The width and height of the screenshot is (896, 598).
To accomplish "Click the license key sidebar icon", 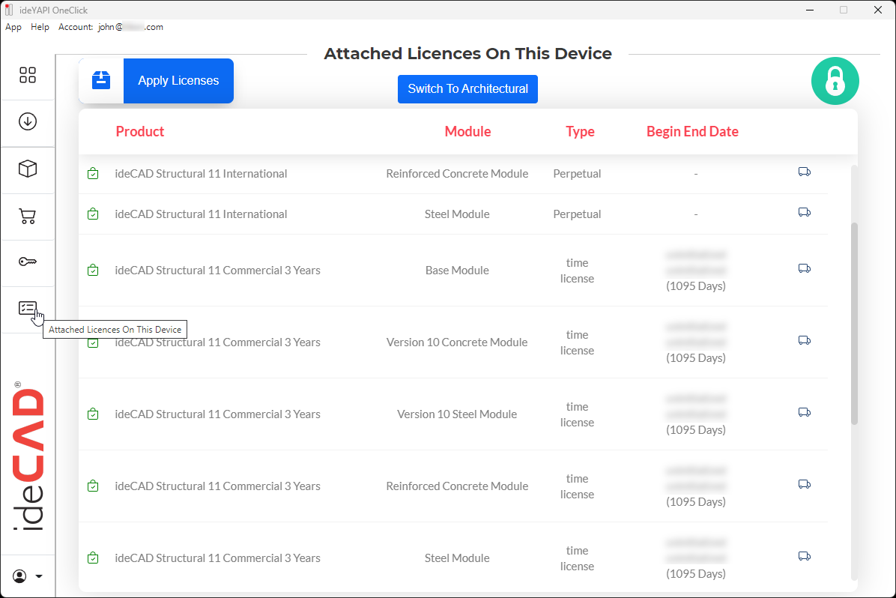I will click(x=28, y=262).
